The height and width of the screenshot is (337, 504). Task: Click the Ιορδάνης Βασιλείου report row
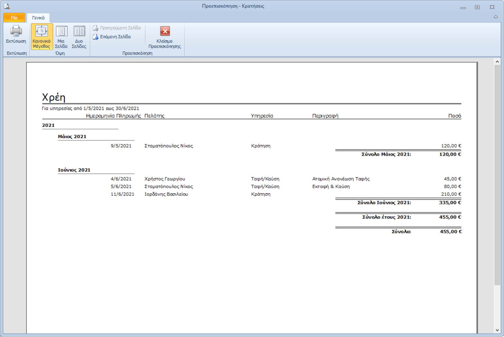(166, 194)
